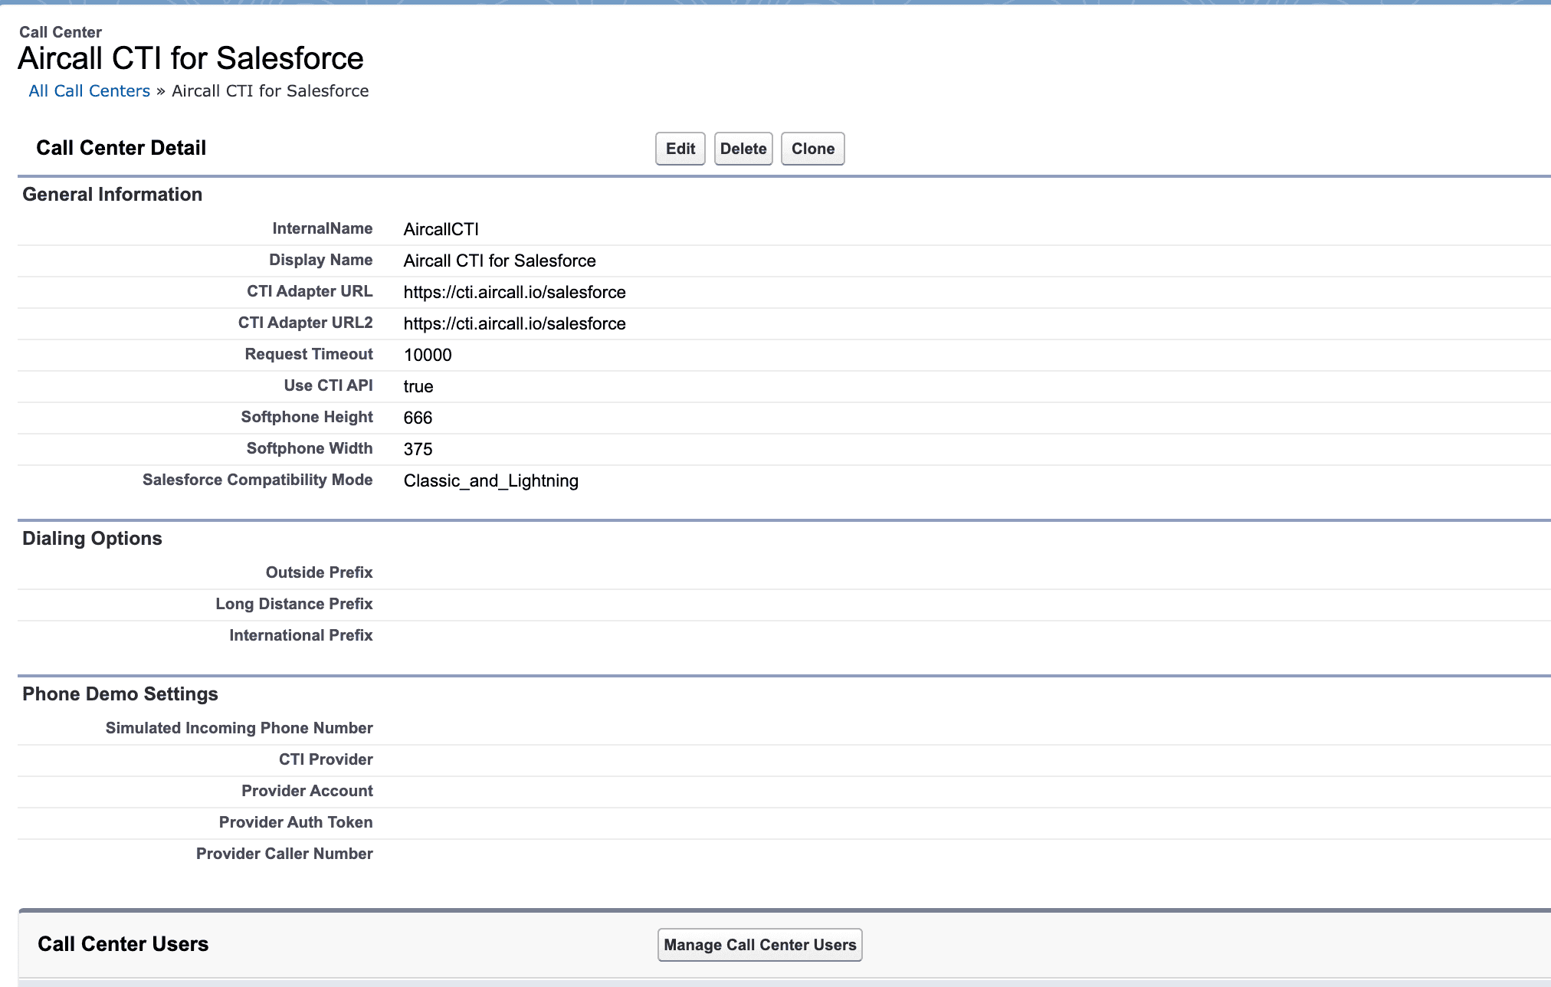1551x987 pixels.
Task: Click the CTI Adapter URL value
Action: (x=514, y=292)
